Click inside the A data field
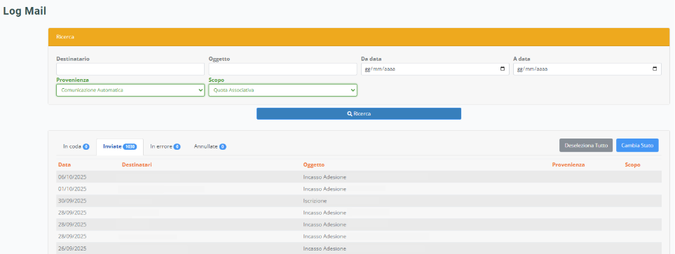This screenshot has height=254, width=675. point(587,69)
